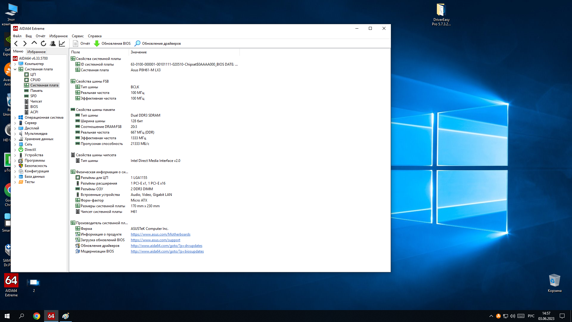Open the desktop icon labeled 2

34,285
